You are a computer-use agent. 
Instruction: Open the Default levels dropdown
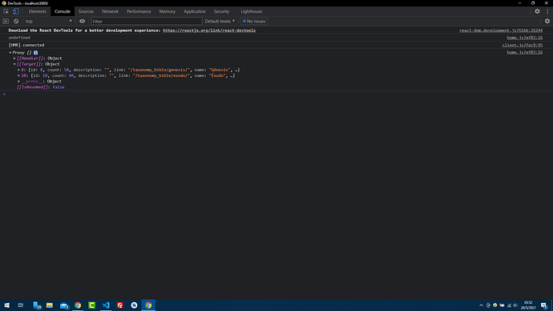220,21
